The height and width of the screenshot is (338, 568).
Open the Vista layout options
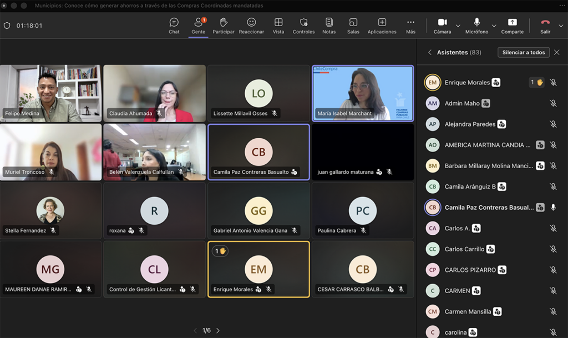[x=278, y=26]
